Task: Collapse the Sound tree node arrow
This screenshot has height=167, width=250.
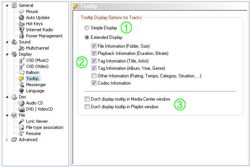Action: tap(7, 42)
